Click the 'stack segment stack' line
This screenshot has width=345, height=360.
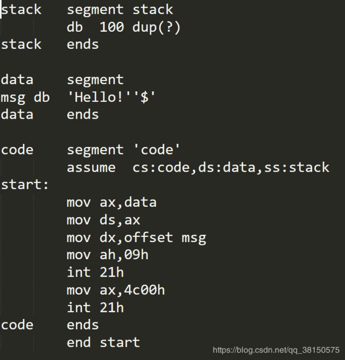87,10
